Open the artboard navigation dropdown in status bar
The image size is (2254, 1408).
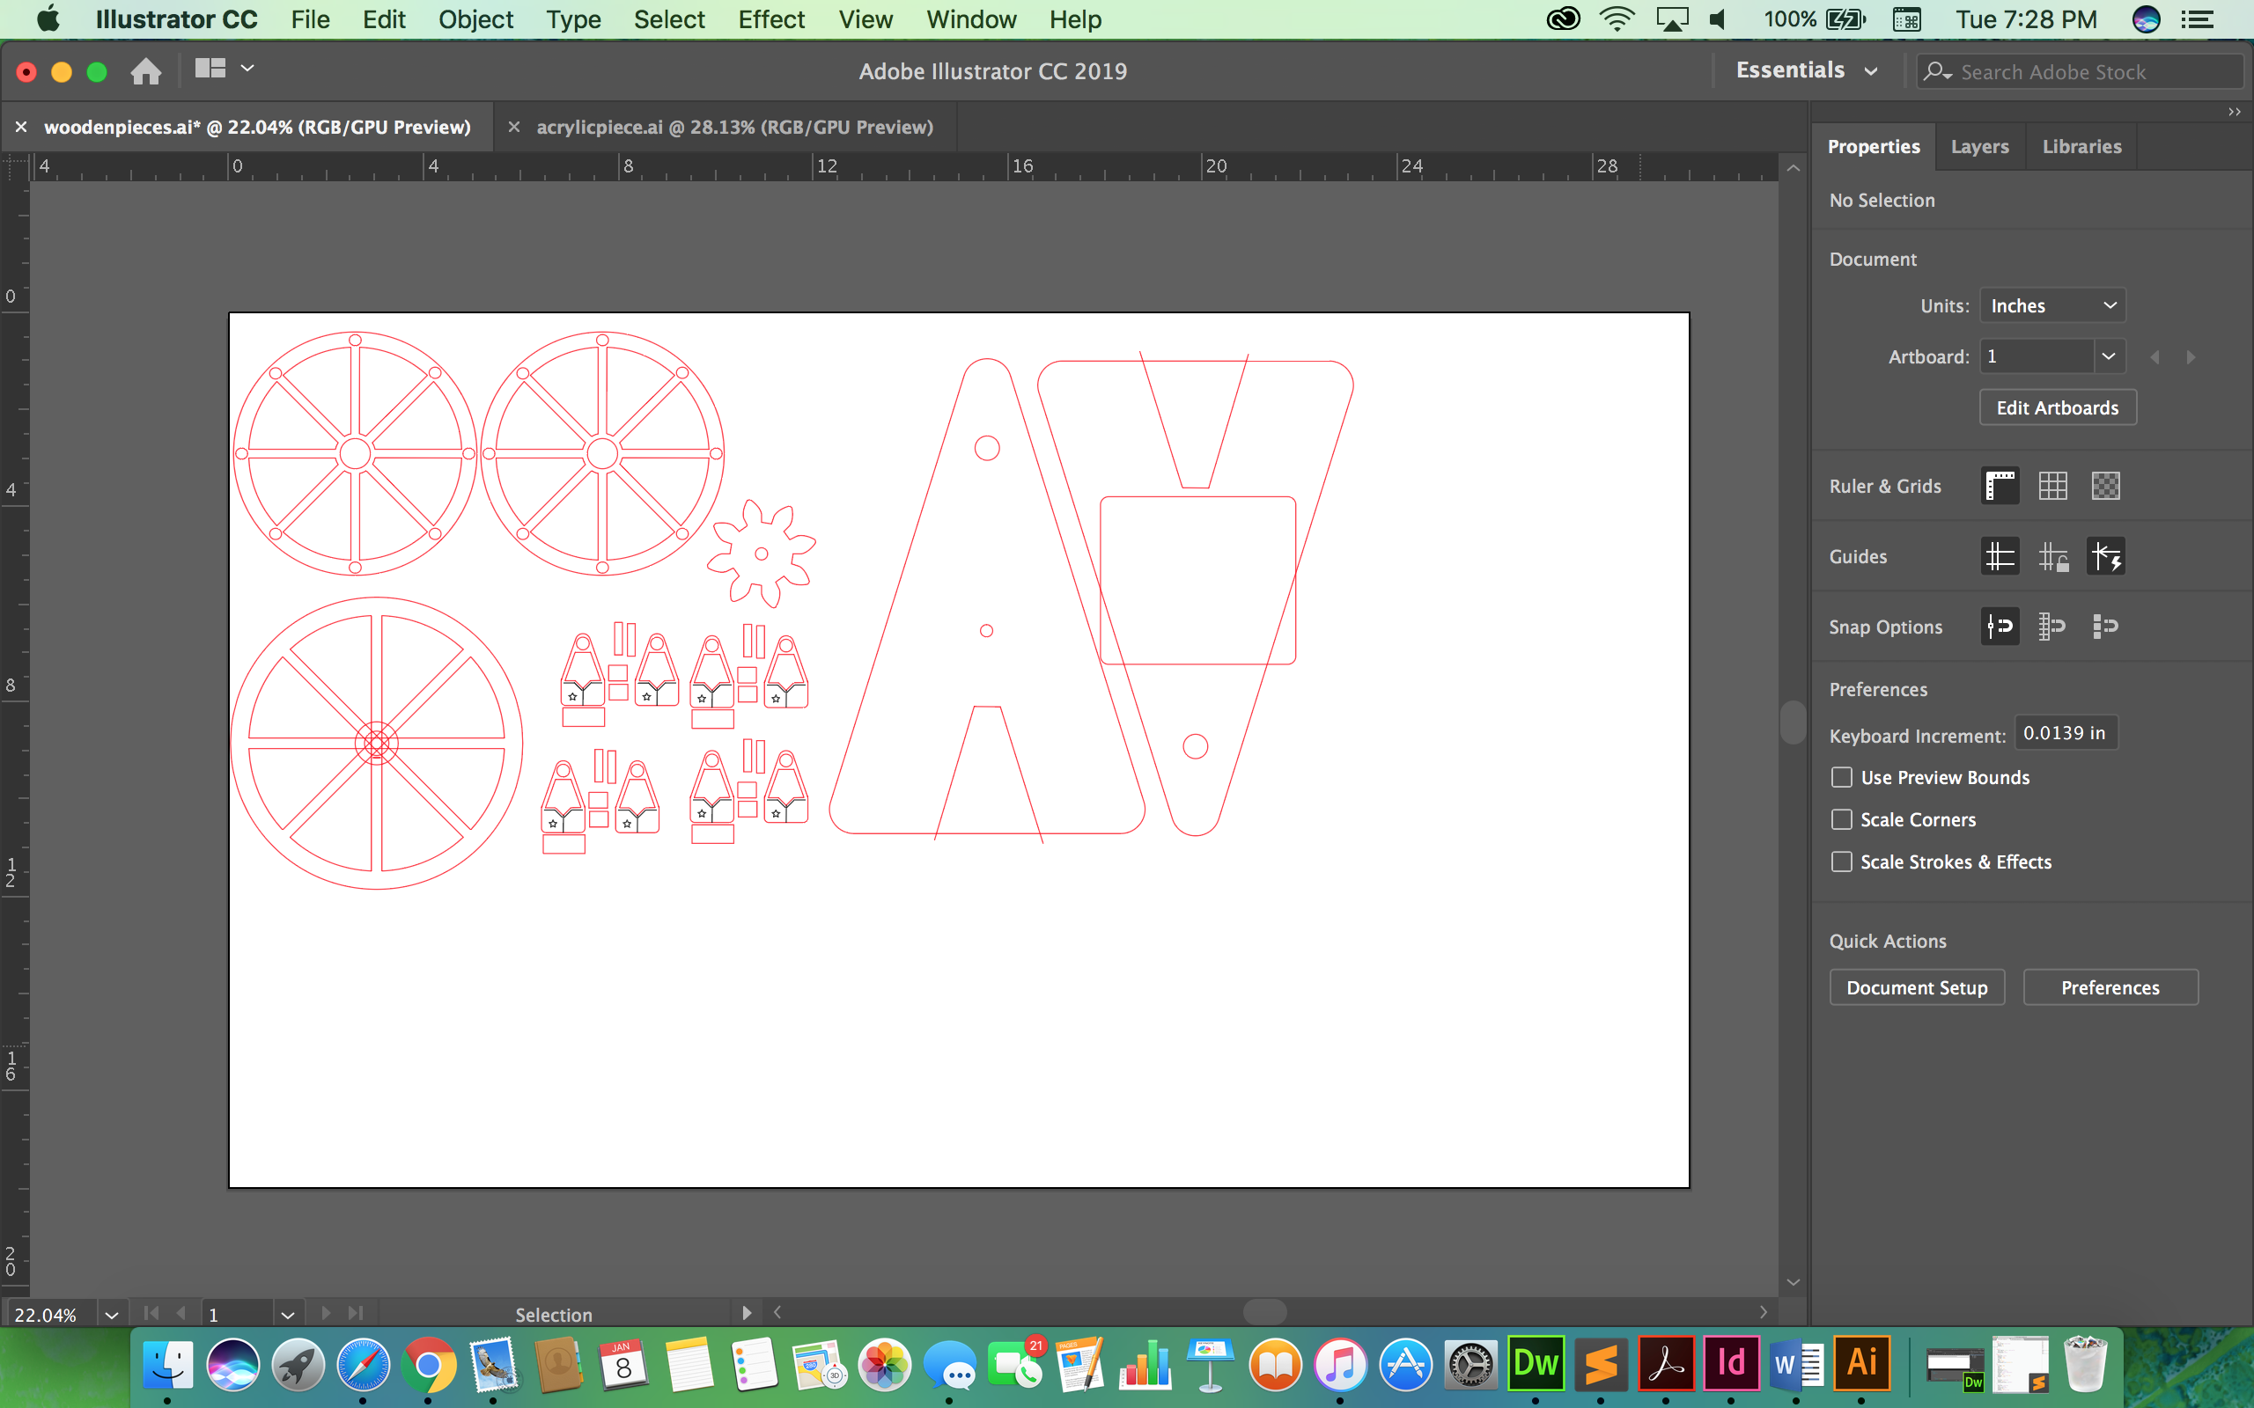(288, 1315)
